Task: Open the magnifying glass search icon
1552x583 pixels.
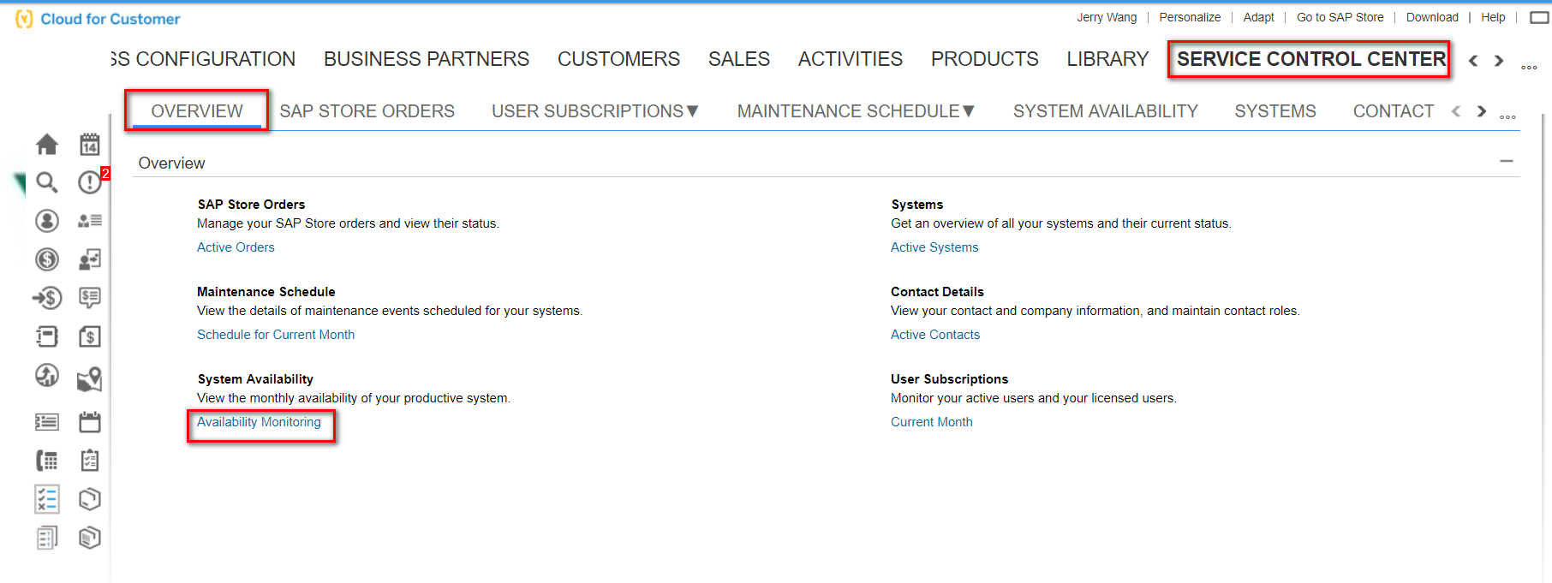Action: coord(47,182)
